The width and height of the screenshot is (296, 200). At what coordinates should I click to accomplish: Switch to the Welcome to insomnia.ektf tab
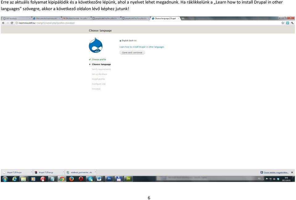pyautogui.click(x=46, y=19)
